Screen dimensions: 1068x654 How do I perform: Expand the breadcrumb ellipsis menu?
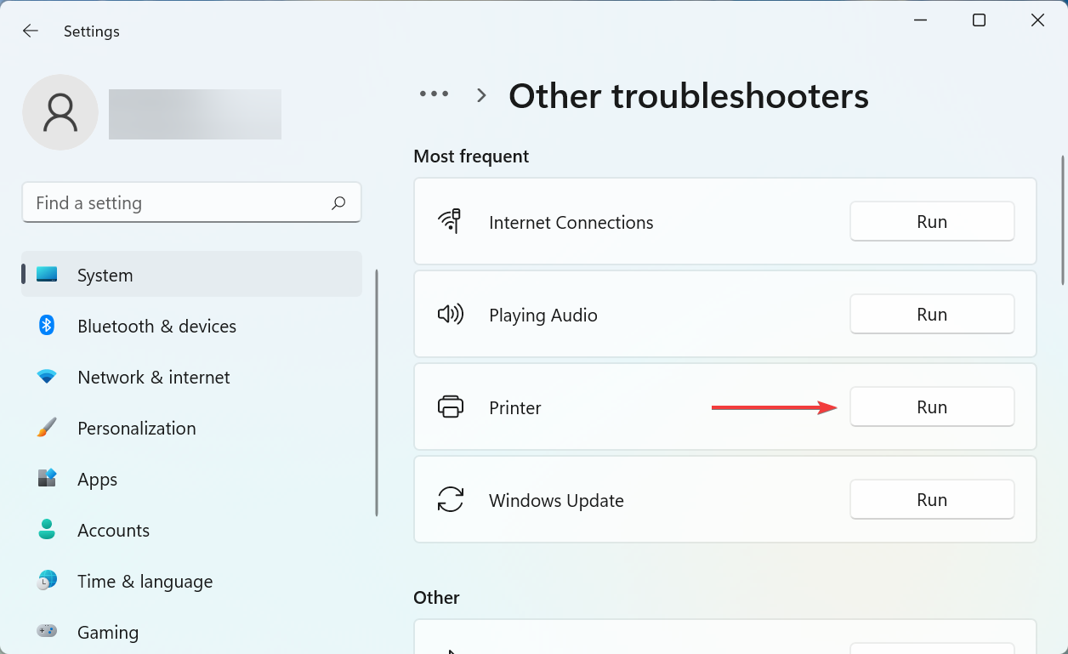434,94
